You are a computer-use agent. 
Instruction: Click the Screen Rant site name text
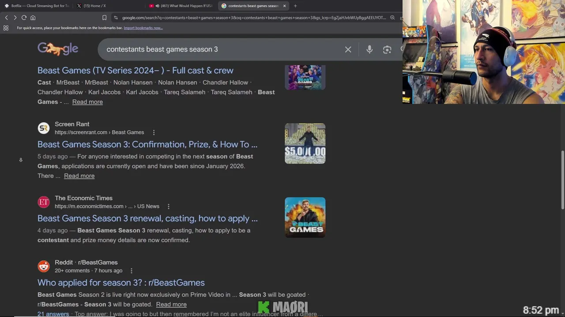[x=72, y=124]
